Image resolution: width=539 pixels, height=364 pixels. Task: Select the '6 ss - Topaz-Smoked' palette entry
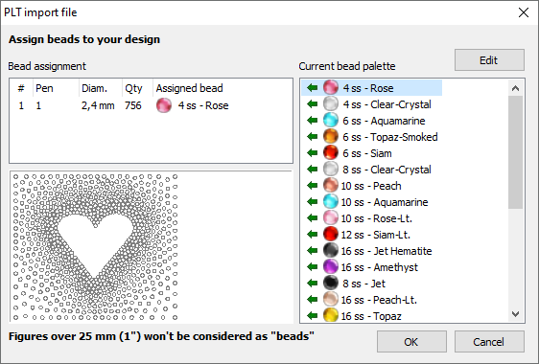point(389,137)
